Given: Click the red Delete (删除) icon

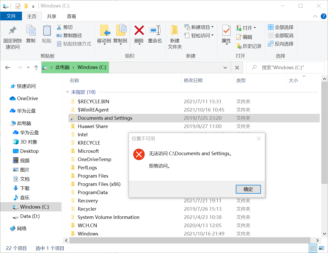Looking at the screenshot, I should point(139,30).
